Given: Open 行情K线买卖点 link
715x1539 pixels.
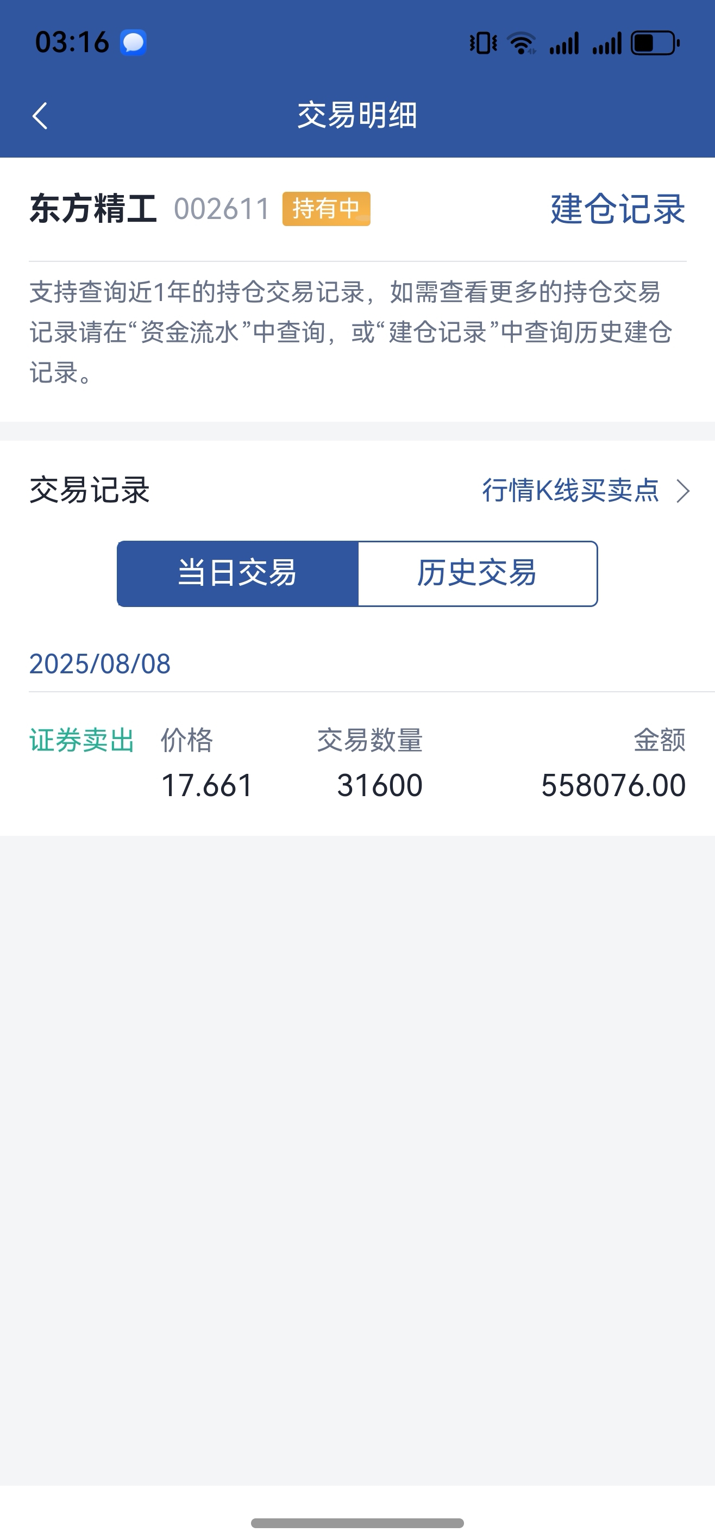Looking at the screenshot, I should click(x=570, y=491).
